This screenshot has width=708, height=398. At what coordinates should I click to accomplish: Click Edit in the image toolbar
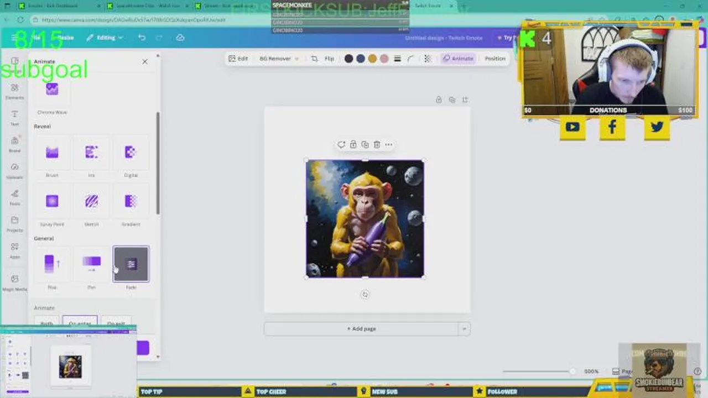(x=238, y=59)
